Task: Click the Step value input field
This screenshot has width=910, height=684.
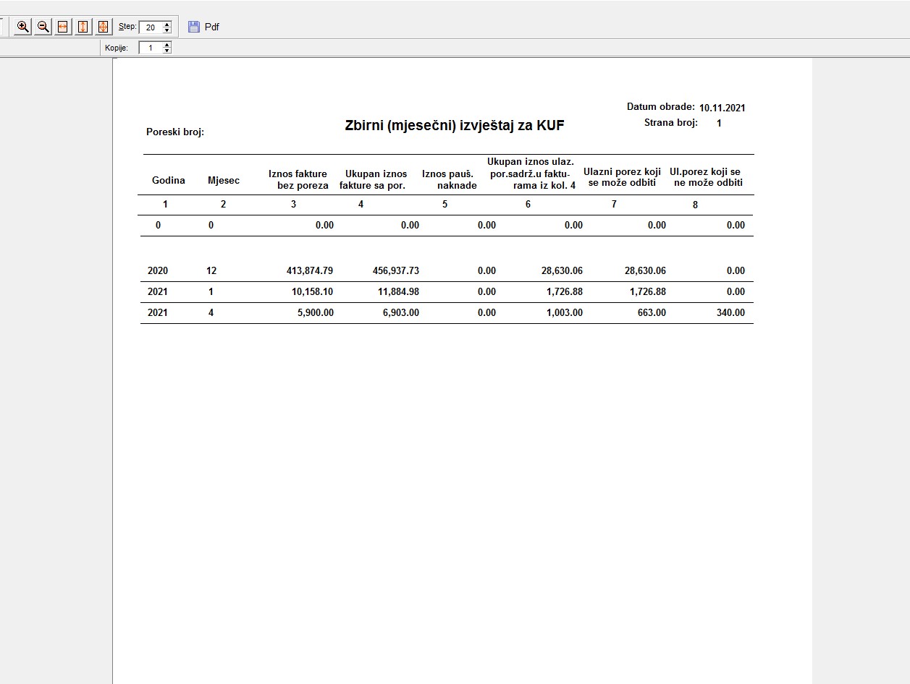Action: pyautogui.click(x=151, y=27)
